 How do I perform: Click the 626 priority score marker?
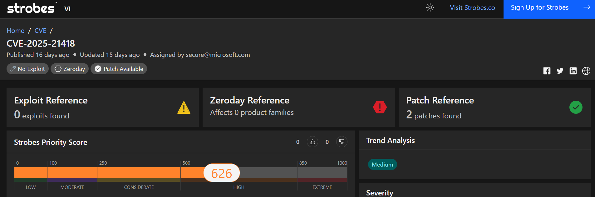tap(222, 173)
